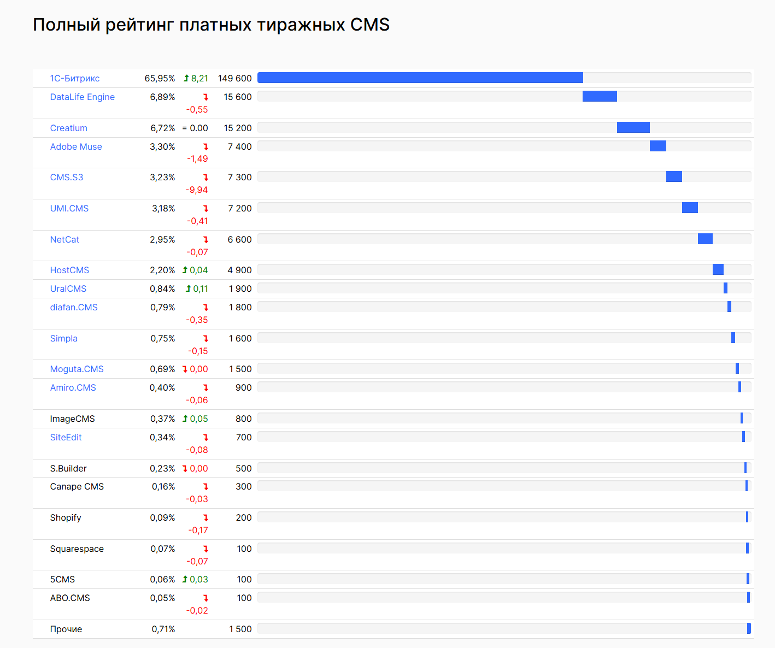Click the Creatium blue bar segment
Viewport: 775px width, 648px height.
tap(633, 127)
